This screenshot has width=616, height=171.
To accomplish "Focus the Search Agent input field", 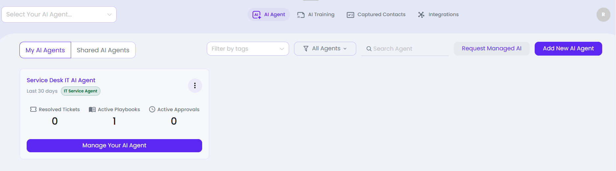I will point(405,49).
